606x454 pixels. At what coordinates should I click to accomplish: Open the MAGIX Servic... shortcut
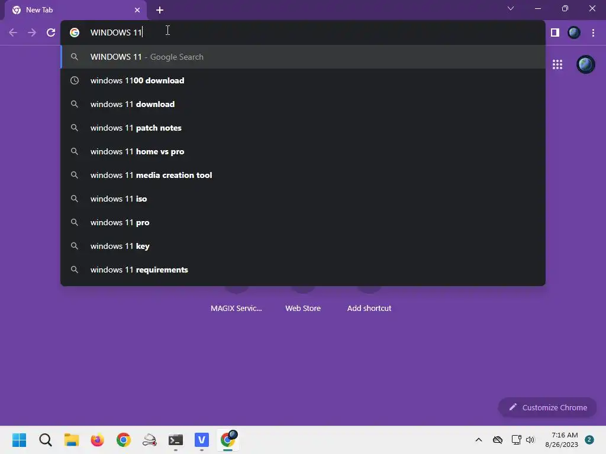point(236,308)
